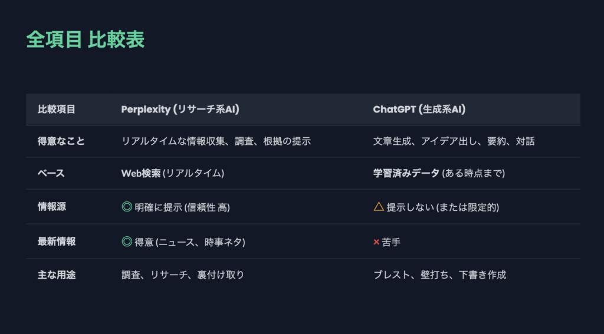Click the 文章生成、アイデア出し、要約、対話 cell
604x334 pixels.
pos(454,141)
